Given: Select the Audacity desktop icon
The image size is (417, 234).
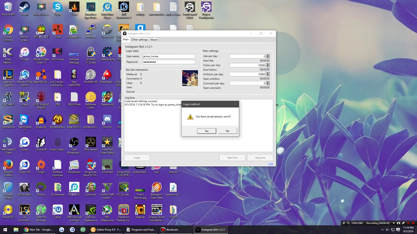Looking at the screenshot, I should pyautogui.click(x=41, y=122).
